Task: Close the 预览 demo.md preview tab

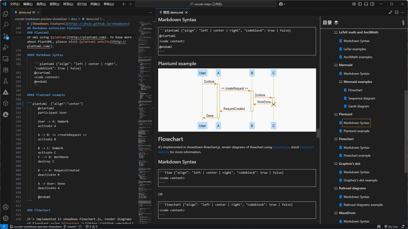Action: pos(186,12)
